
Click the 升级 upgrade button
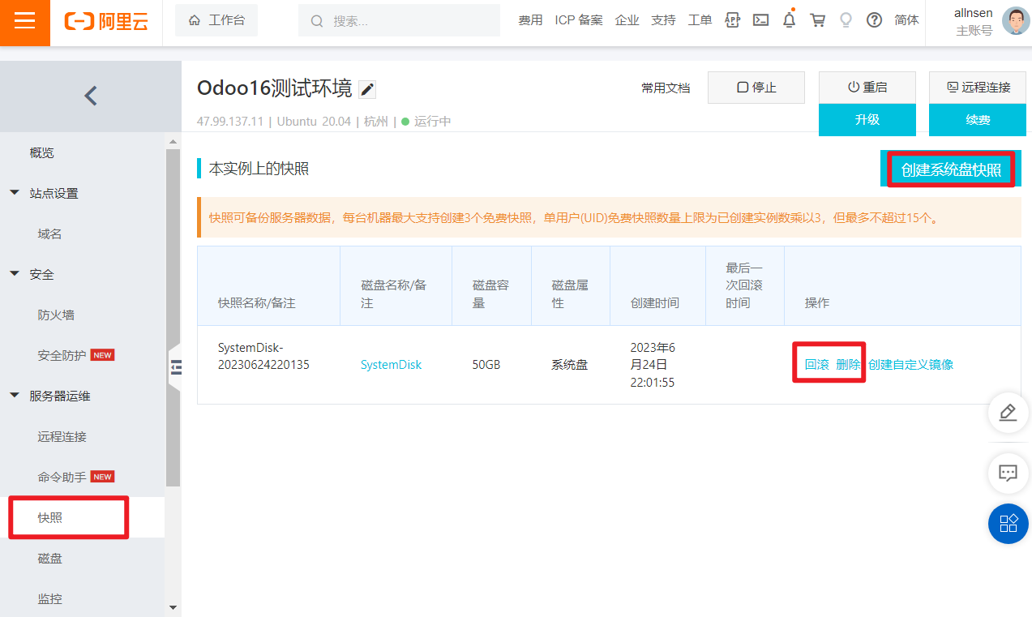867,119
